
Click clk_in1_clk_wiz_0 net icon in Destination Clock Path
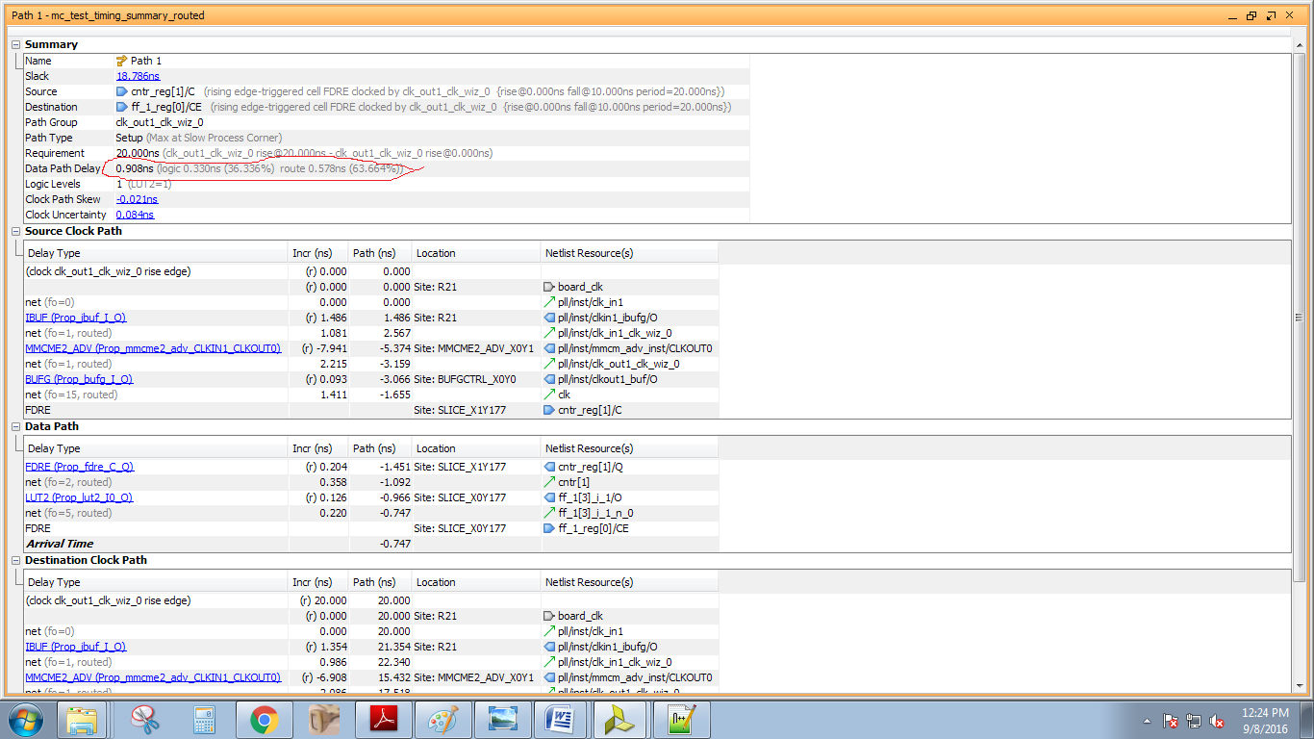pyautogui.click(x=549, y=662)
